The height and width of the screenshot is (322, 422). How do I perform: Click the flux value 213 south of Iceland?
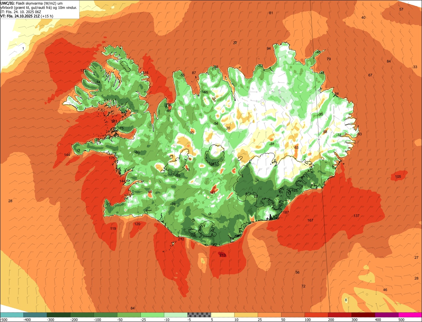[x=223, y=255]
